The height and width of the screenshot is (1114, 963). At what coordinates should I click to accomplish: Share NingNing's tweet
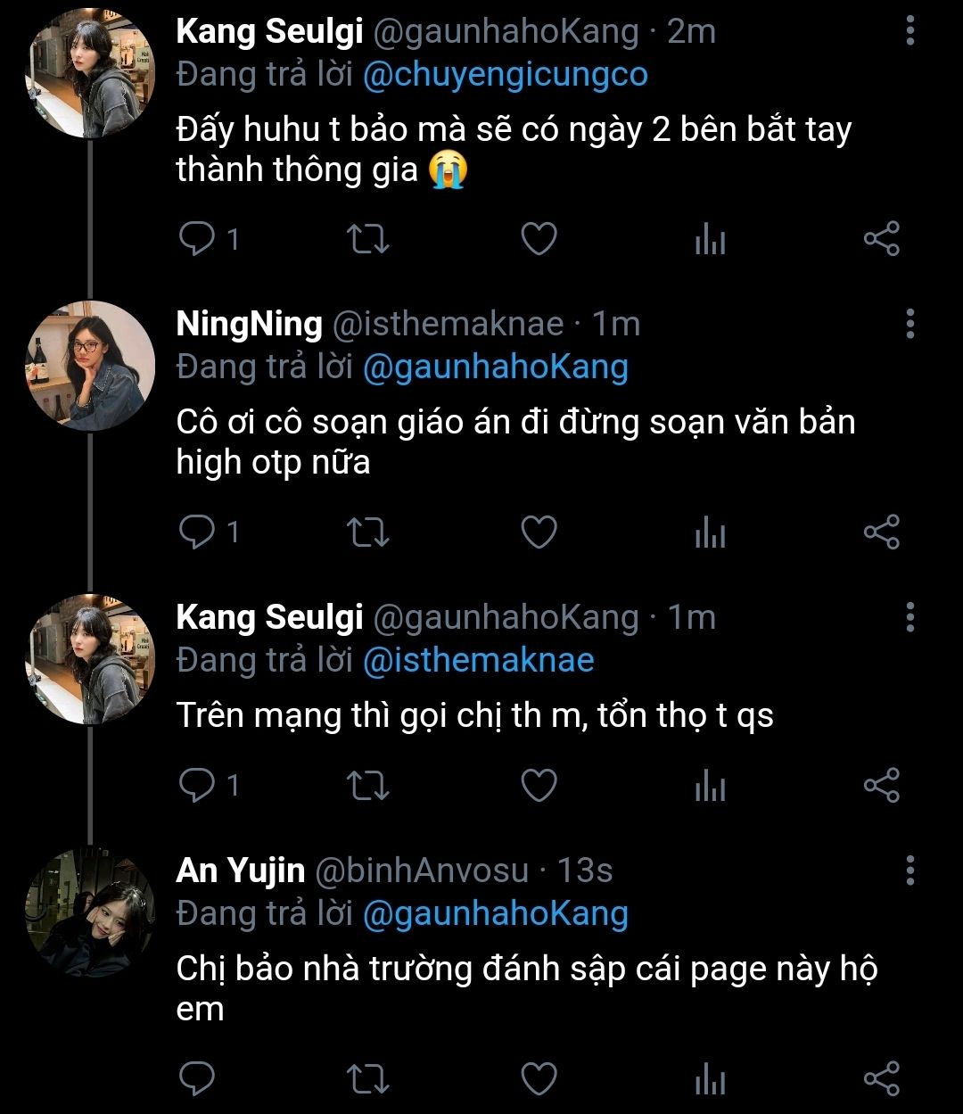tap(882, 532)
